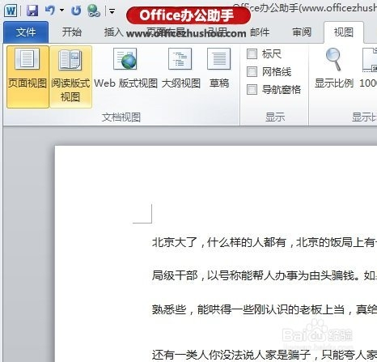The image size is (377, 362).
Task: Set zoom to 100% icon
Action: click(368, 69)
